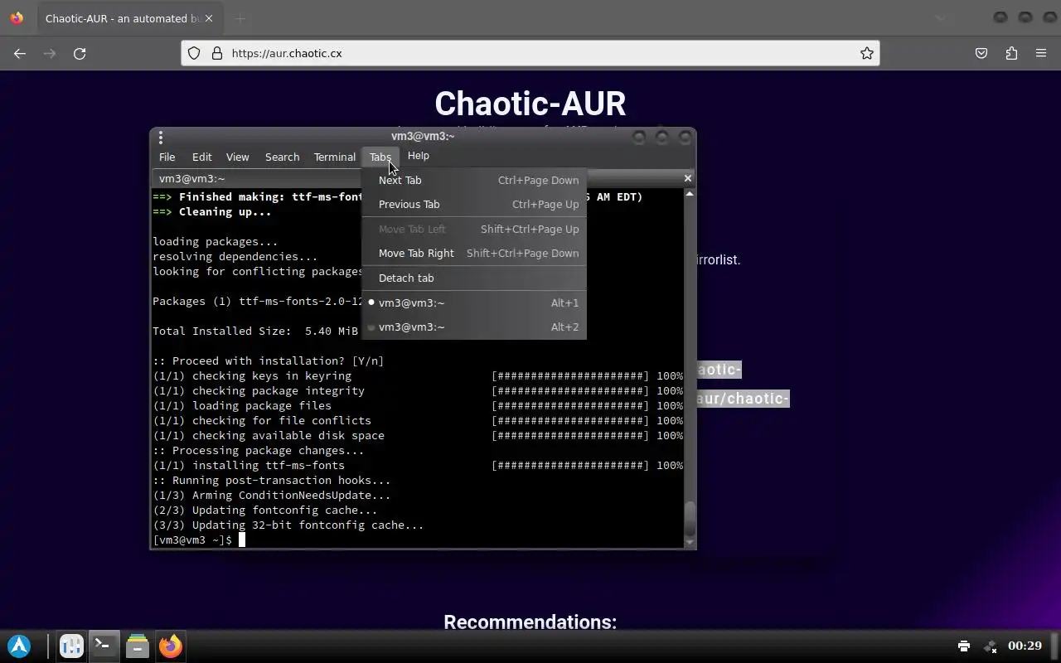The width and height of the screenshot is (1061, 663).
Task: Switch to the second vm3@vm3:~ tab (Alt+2)
Action: click(x=474, y=327)
